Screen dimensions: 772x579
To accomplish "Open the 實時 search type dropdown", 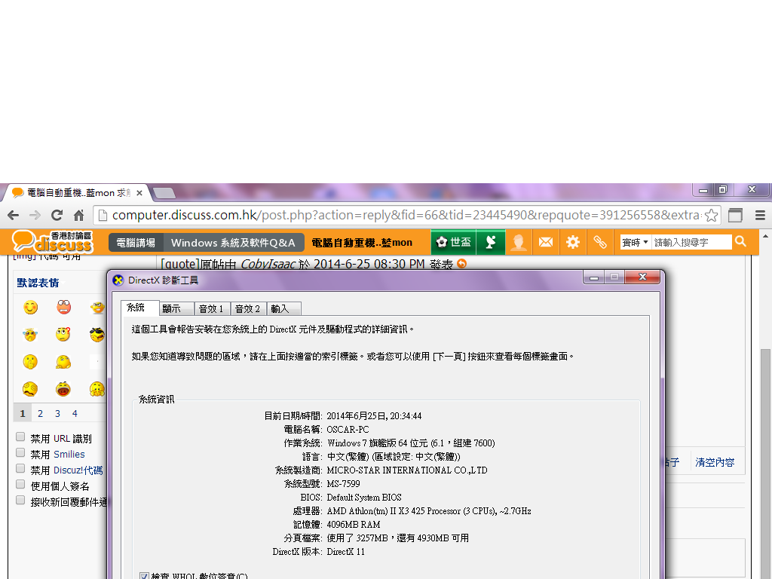I will click(x=635, y=242).
